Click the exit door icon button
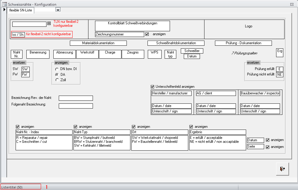 click(x=282, y=169)
